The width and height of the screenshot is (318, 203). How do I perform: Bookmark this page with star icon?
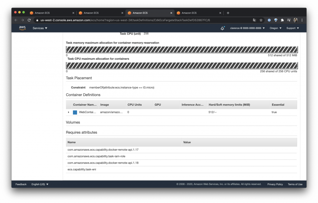point(261,20)
